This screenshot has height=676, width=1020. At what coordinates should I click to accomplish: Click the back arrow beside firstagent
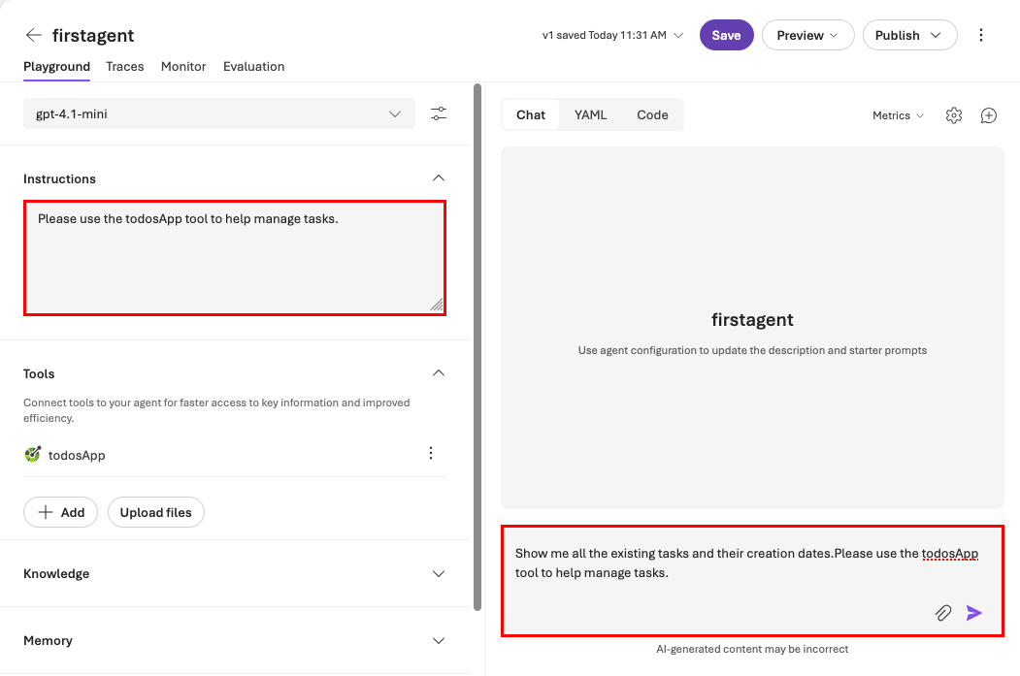point(33,35)
